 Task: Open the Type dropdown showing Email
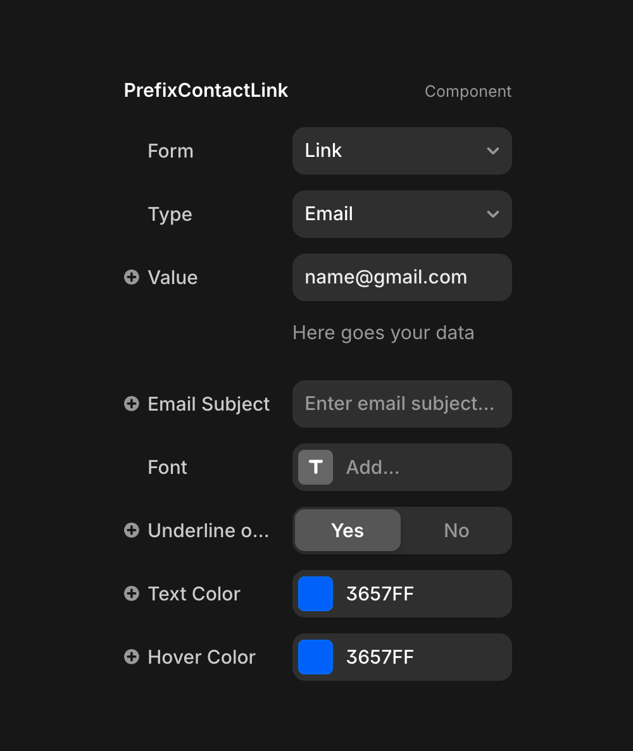(392, 214)
